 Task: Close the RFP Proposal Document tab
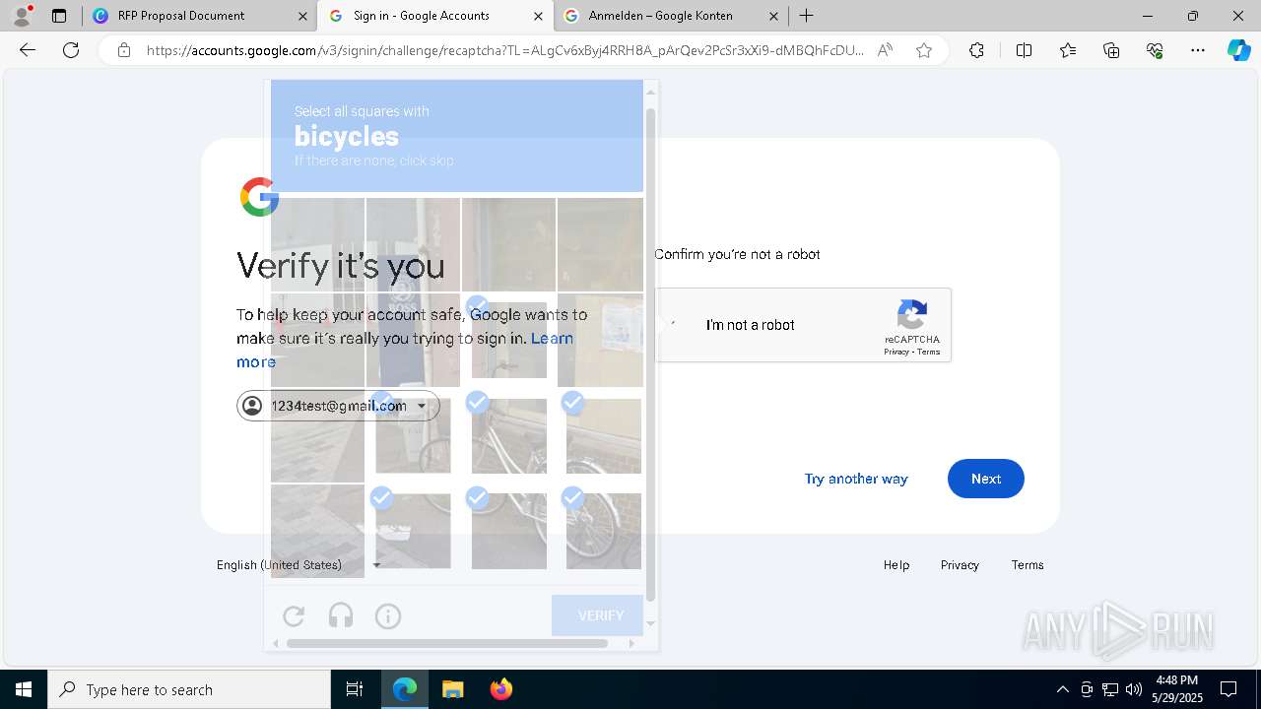(x=302, y=16)
